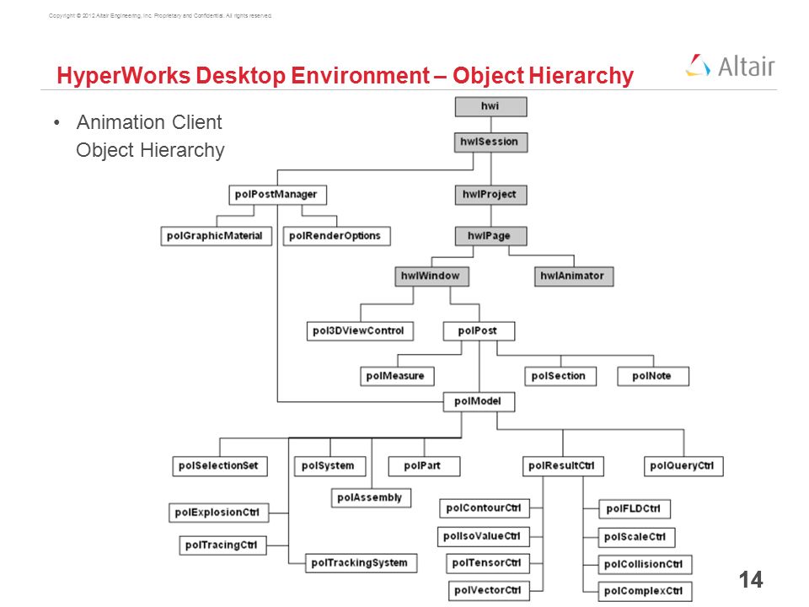809x607 pixels.
Task: Select the poINote node
Action: (653, 376)
